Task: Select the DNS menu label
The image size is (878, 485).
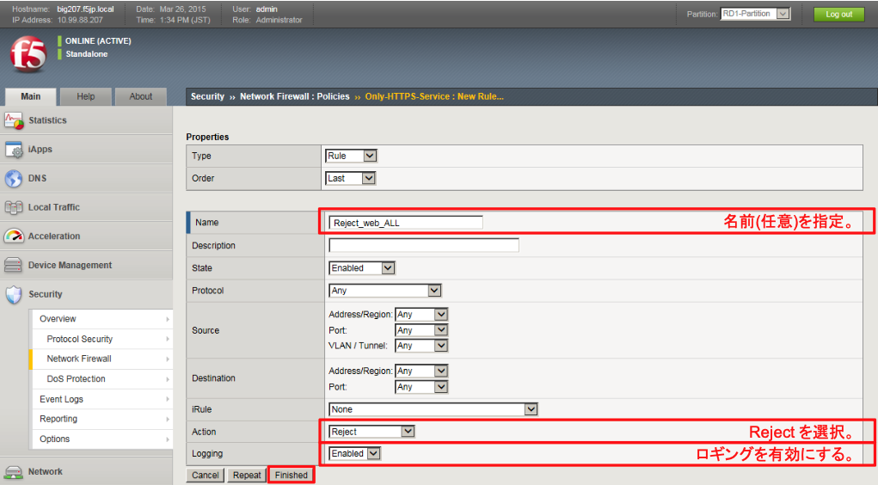Action: (x=38, y=178)
